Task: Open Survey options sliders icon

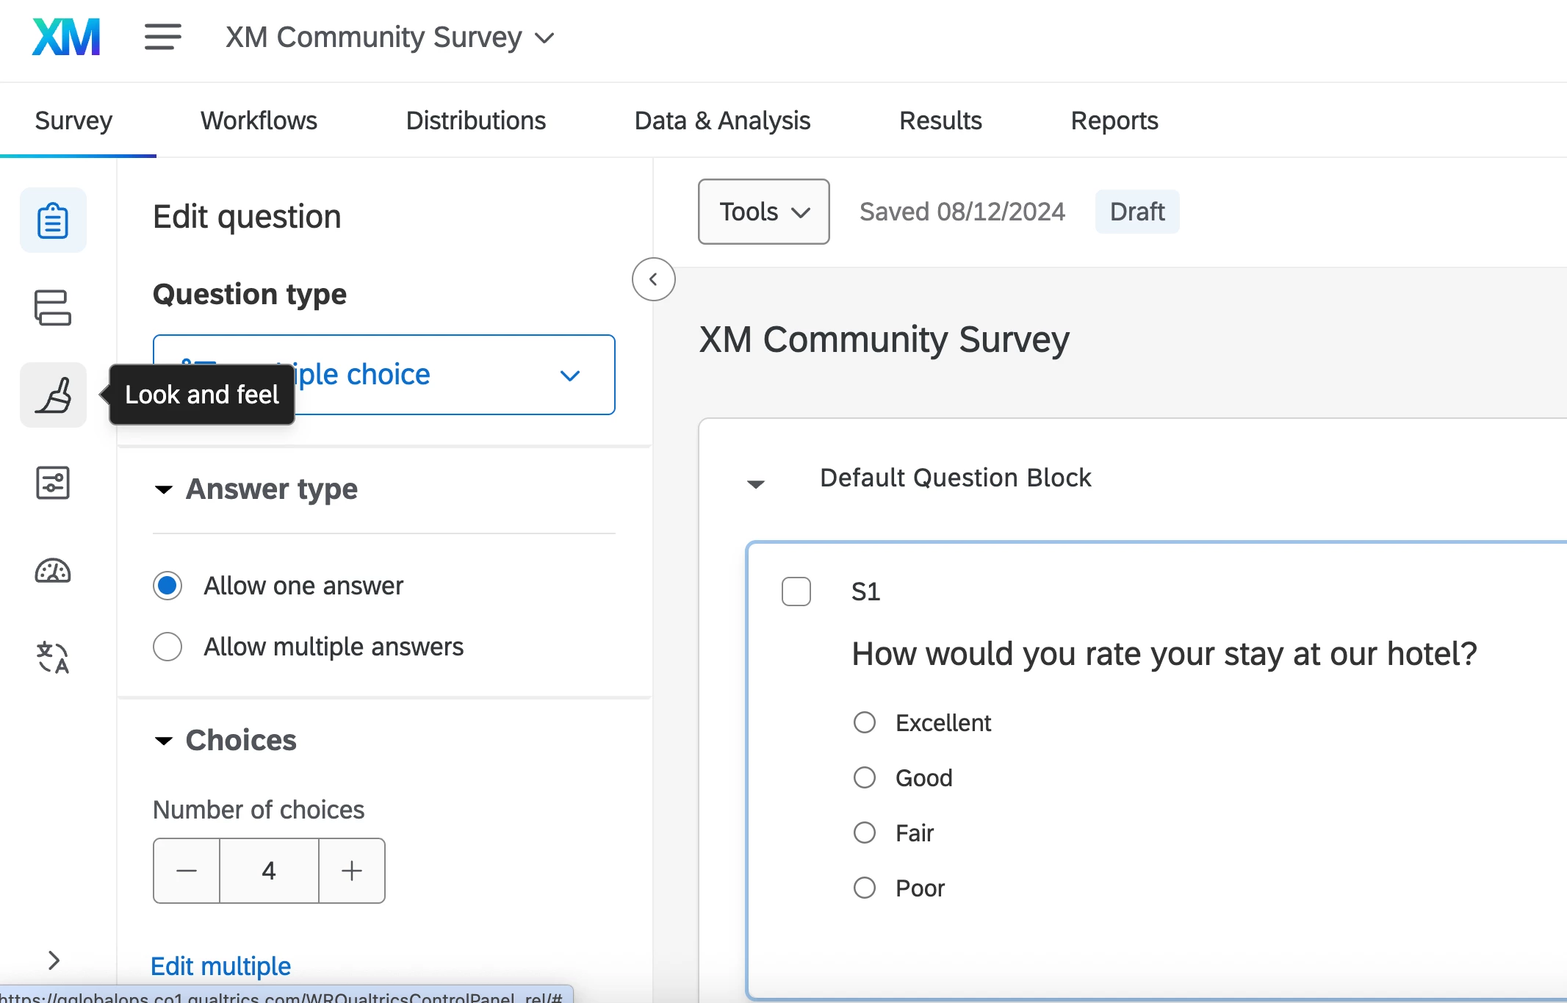Action: coord(53,483)
